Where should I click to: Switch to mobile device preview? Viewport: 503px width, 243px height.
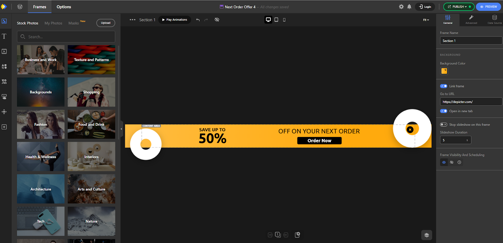pyautogui.click(x=284, y=20)
